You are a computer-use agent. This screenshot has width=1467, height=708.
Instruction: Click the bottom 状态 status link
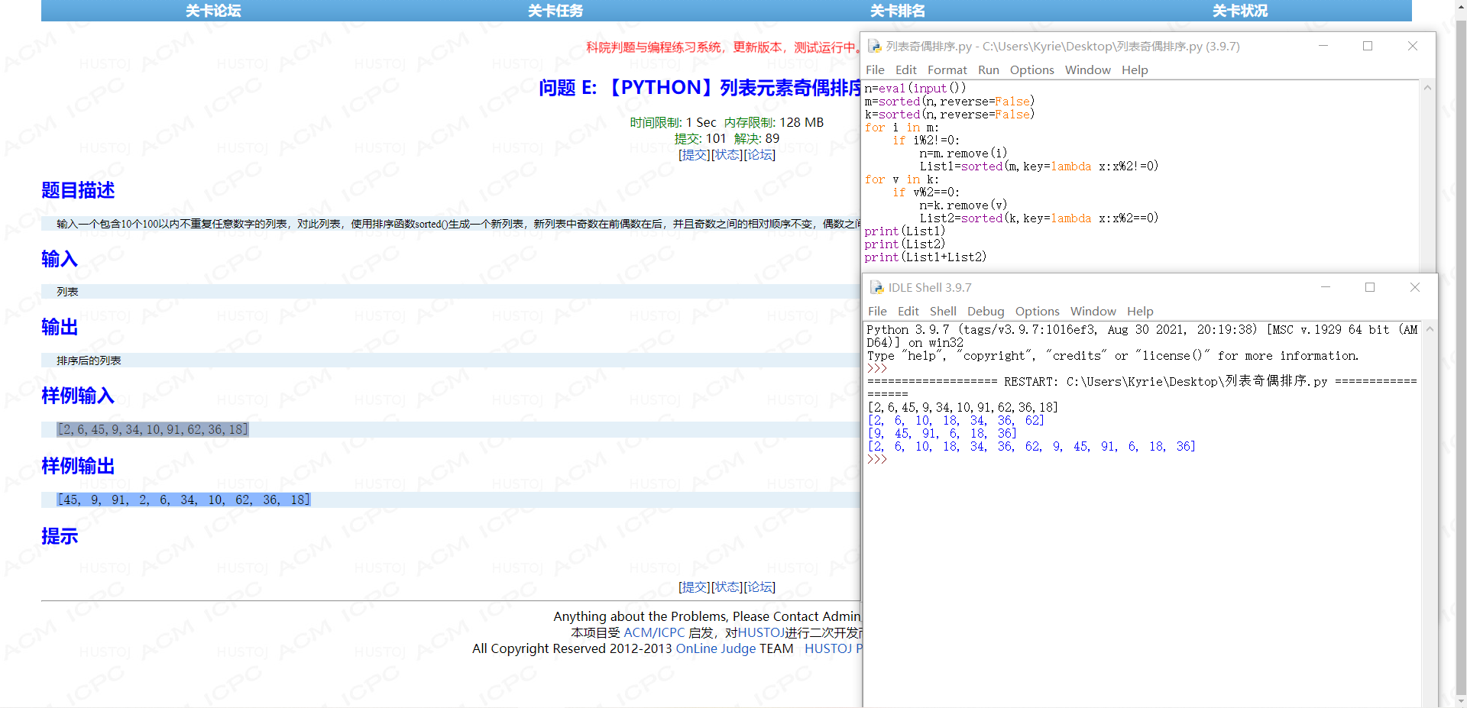(727, 587)
